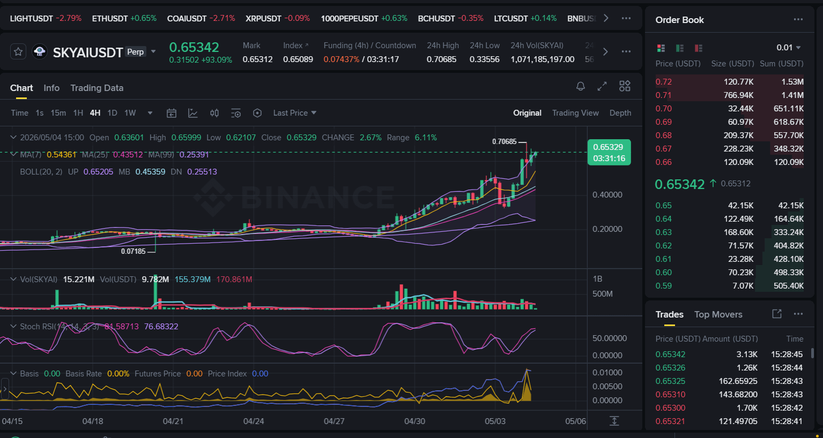
Task: Collapse the MA indicator row chevron
Action: click(x=13, y=154)
